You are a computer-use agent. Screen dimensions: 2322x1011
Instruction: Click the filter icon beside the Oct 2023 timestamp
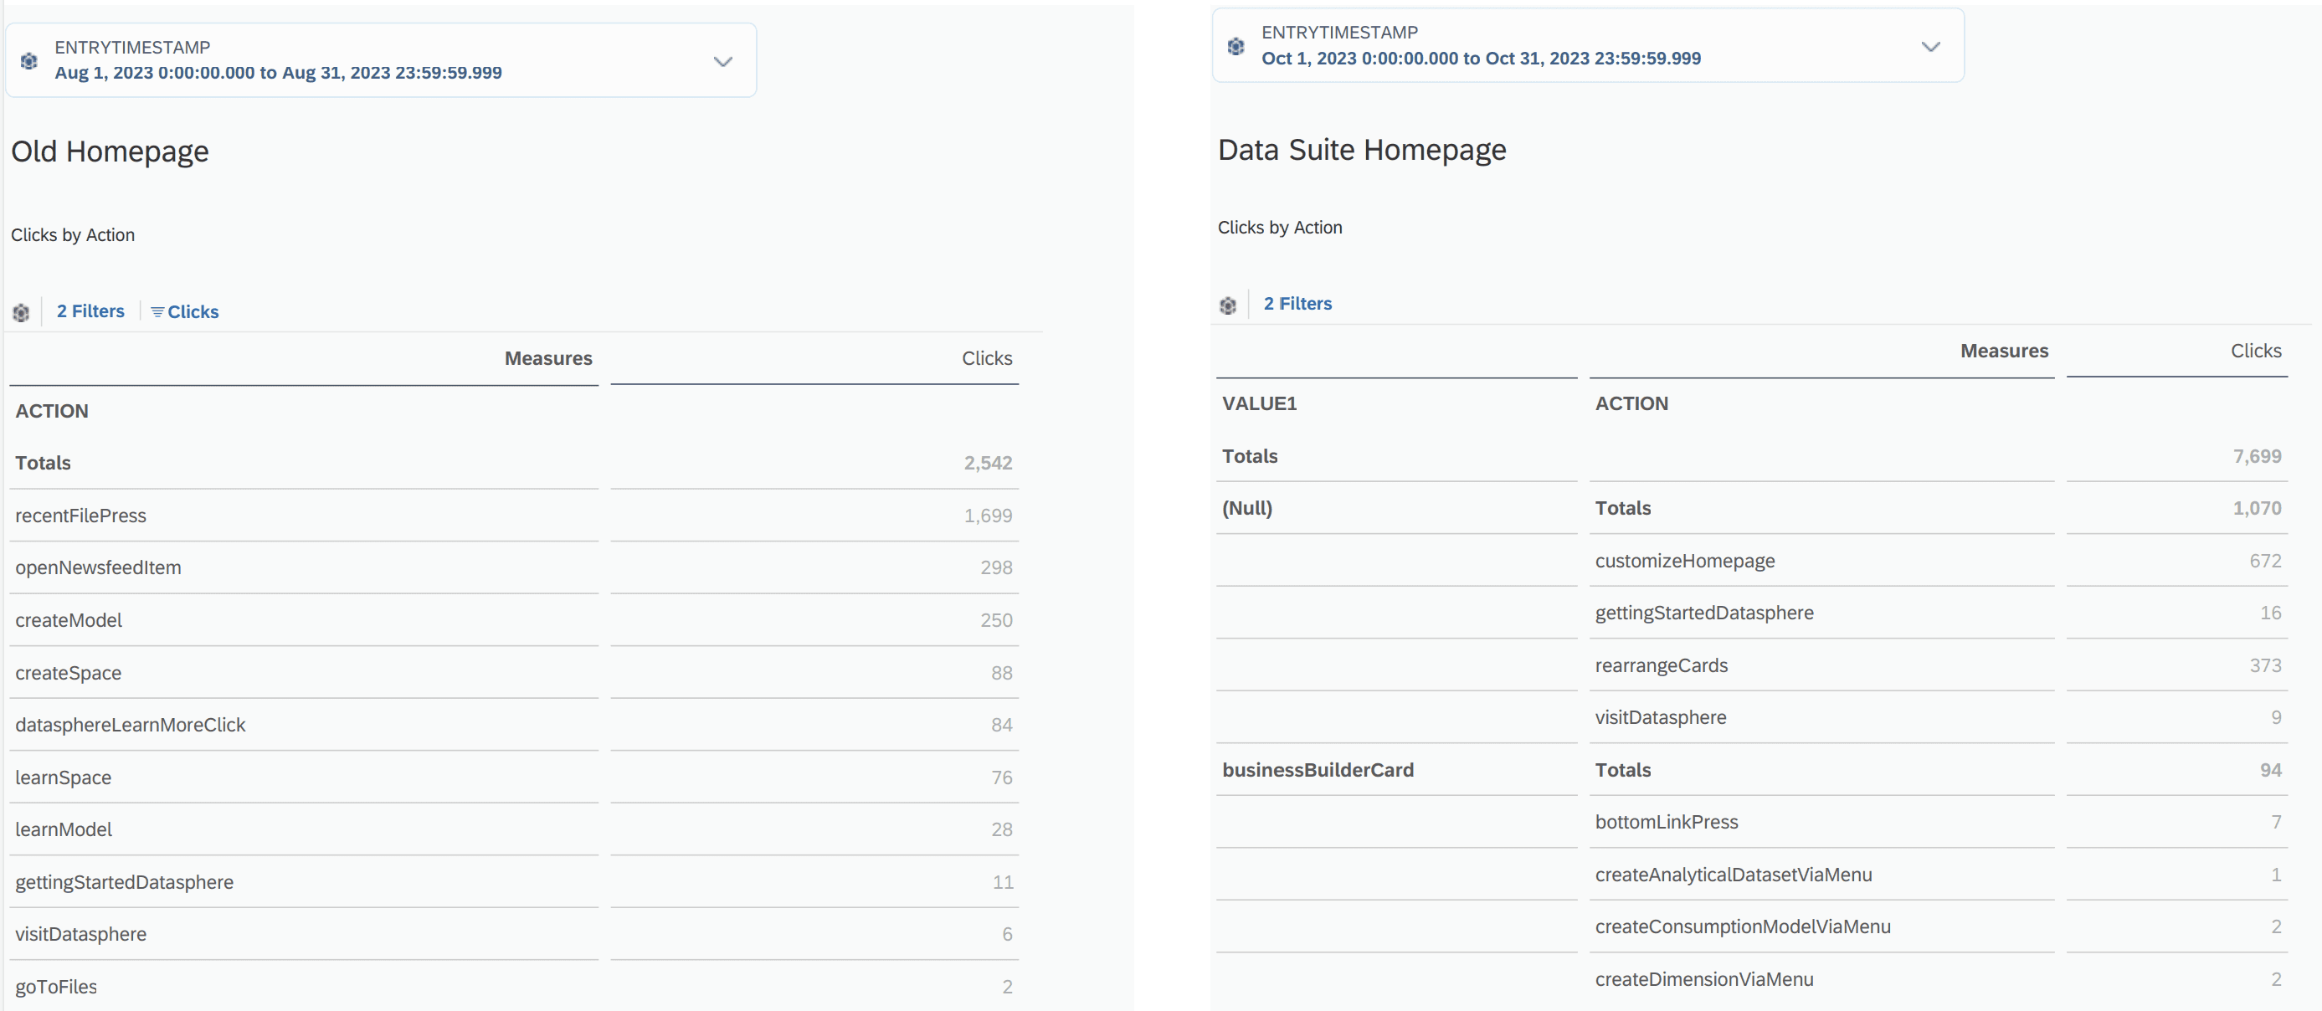pyautogui.click(x=1235, y=46)
